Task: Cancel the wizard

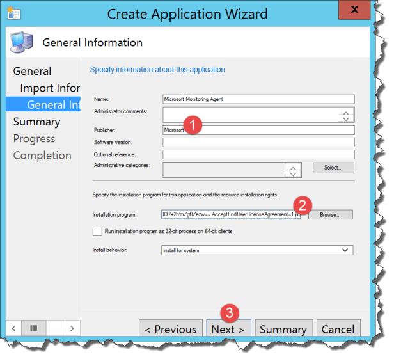Action: coord(338,328)
